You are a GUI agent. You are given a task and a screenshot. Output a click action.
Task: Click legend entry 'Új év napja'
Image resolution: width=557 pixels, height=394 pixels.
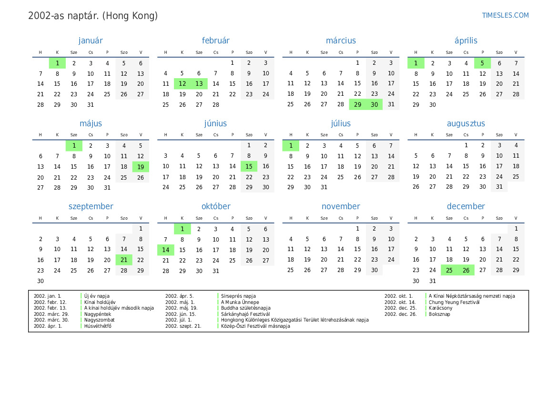pos(97,296)
